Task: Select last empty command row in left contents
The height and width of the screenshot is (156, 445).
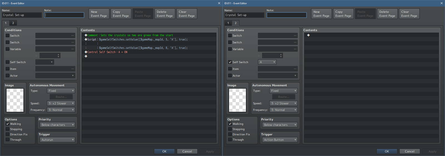Action: 149,56
